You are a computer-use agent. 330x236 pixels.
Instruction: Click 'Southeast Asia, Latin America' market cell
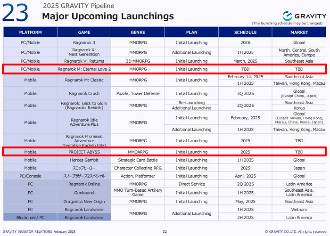[299, 193]
